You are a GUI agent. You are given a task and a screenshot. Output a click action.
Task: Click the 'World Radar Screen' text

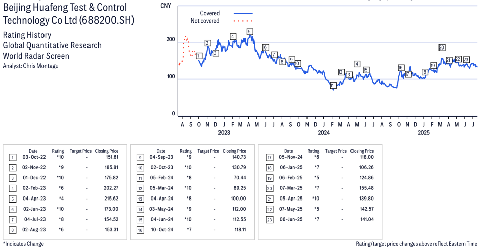tap(36, 56)
